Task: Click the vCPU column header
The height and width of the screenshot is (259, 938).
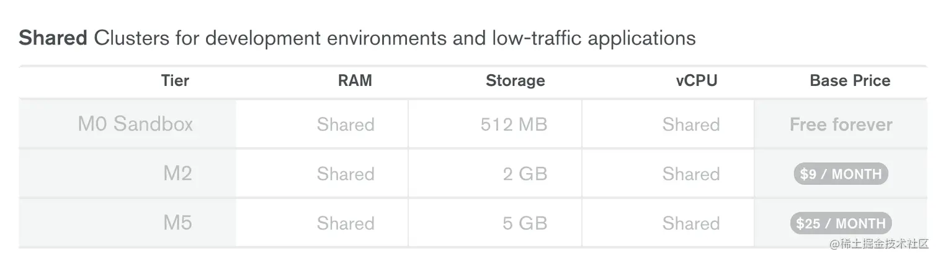Action: click(696, 80)
